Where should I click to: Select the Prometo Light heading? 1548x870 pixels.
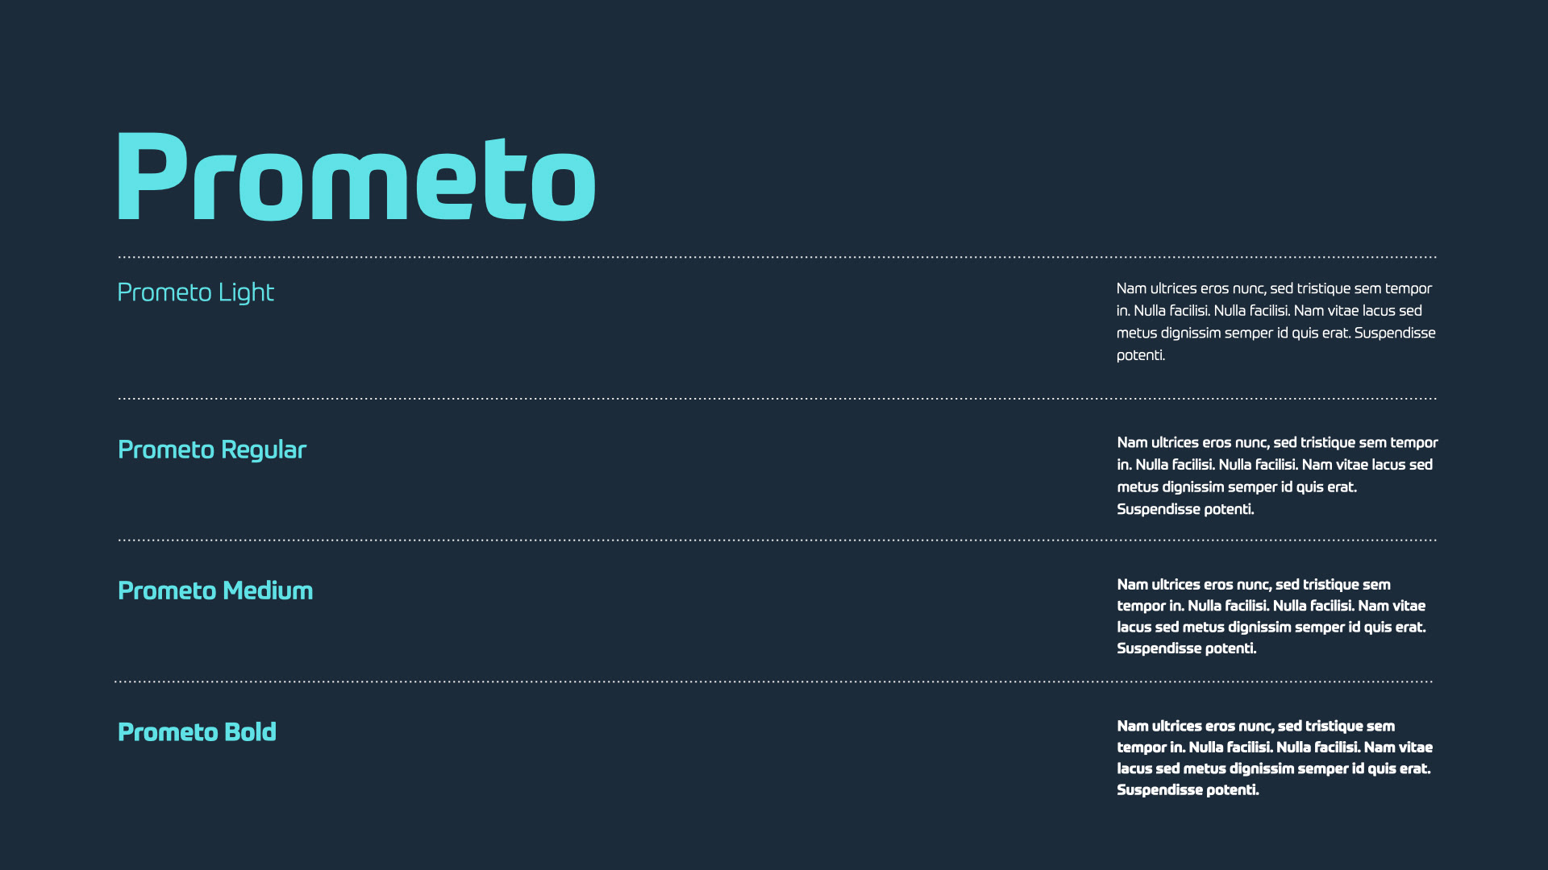click(196, 292)
